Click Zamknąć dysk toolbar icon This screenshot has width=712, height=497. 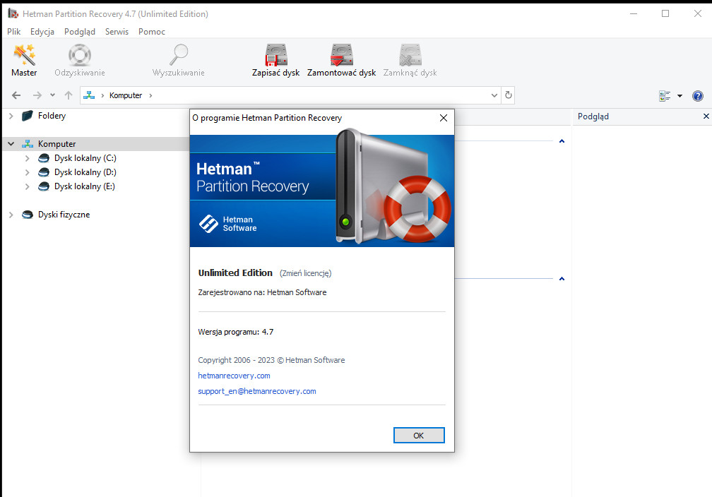point(410,61)
